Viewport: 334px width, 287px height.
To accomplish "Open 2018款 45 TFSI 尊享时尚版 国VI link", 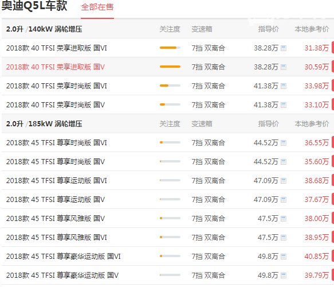I will [57, 143].
